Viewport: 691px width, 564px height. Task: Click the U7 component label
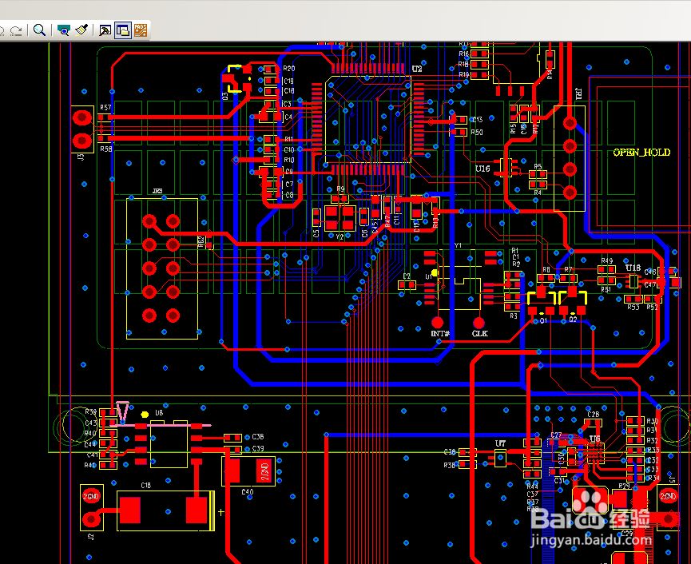[x=500, y=443]
